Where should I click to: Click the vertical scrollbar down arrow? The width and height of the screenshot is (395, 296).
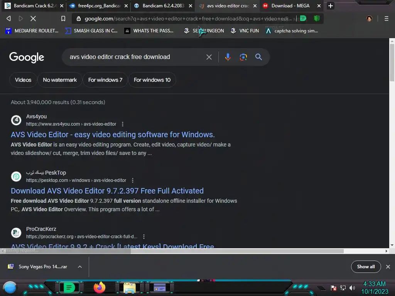pos(392,245)
